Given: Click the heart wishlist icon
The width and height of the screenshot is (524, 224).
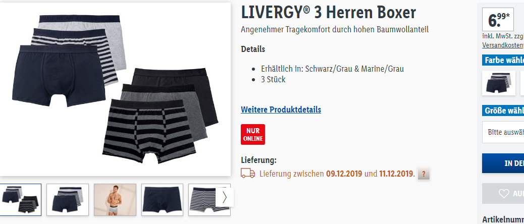Looking at the screenshot, I should pyautogui.click(x=503, y=194).
